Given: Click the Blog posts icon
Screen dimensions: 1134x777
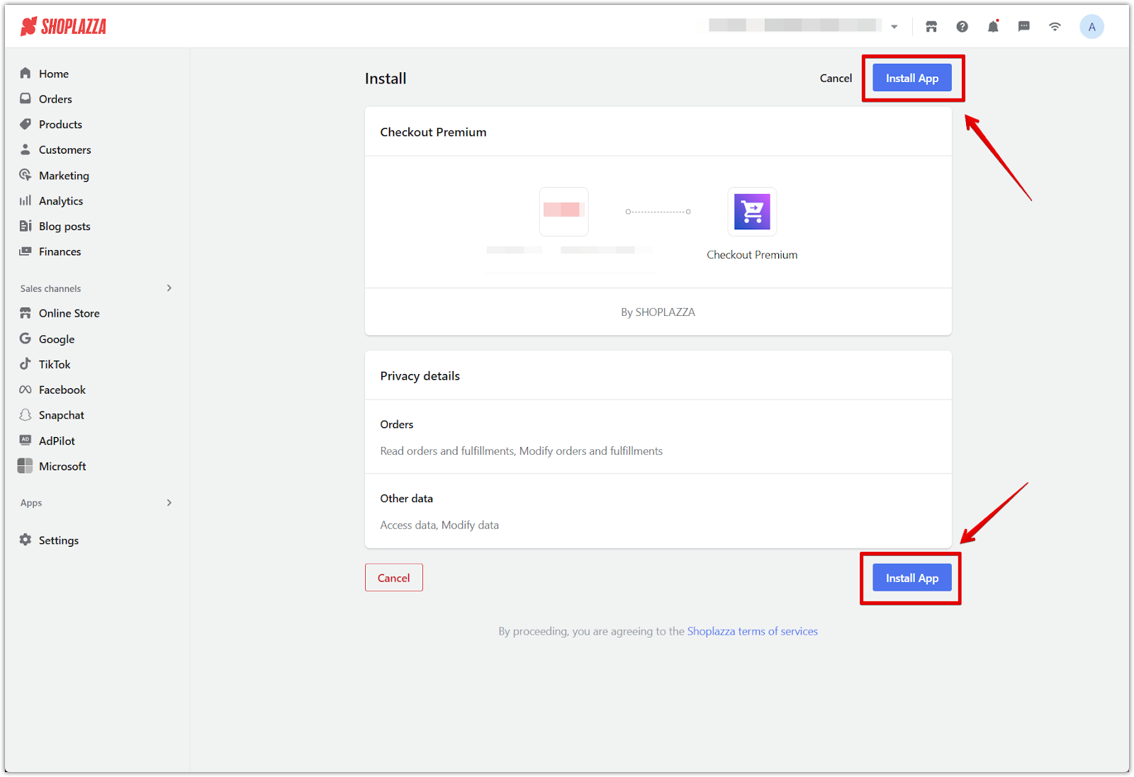Looking at the screenshot, I should coord(26,226).
